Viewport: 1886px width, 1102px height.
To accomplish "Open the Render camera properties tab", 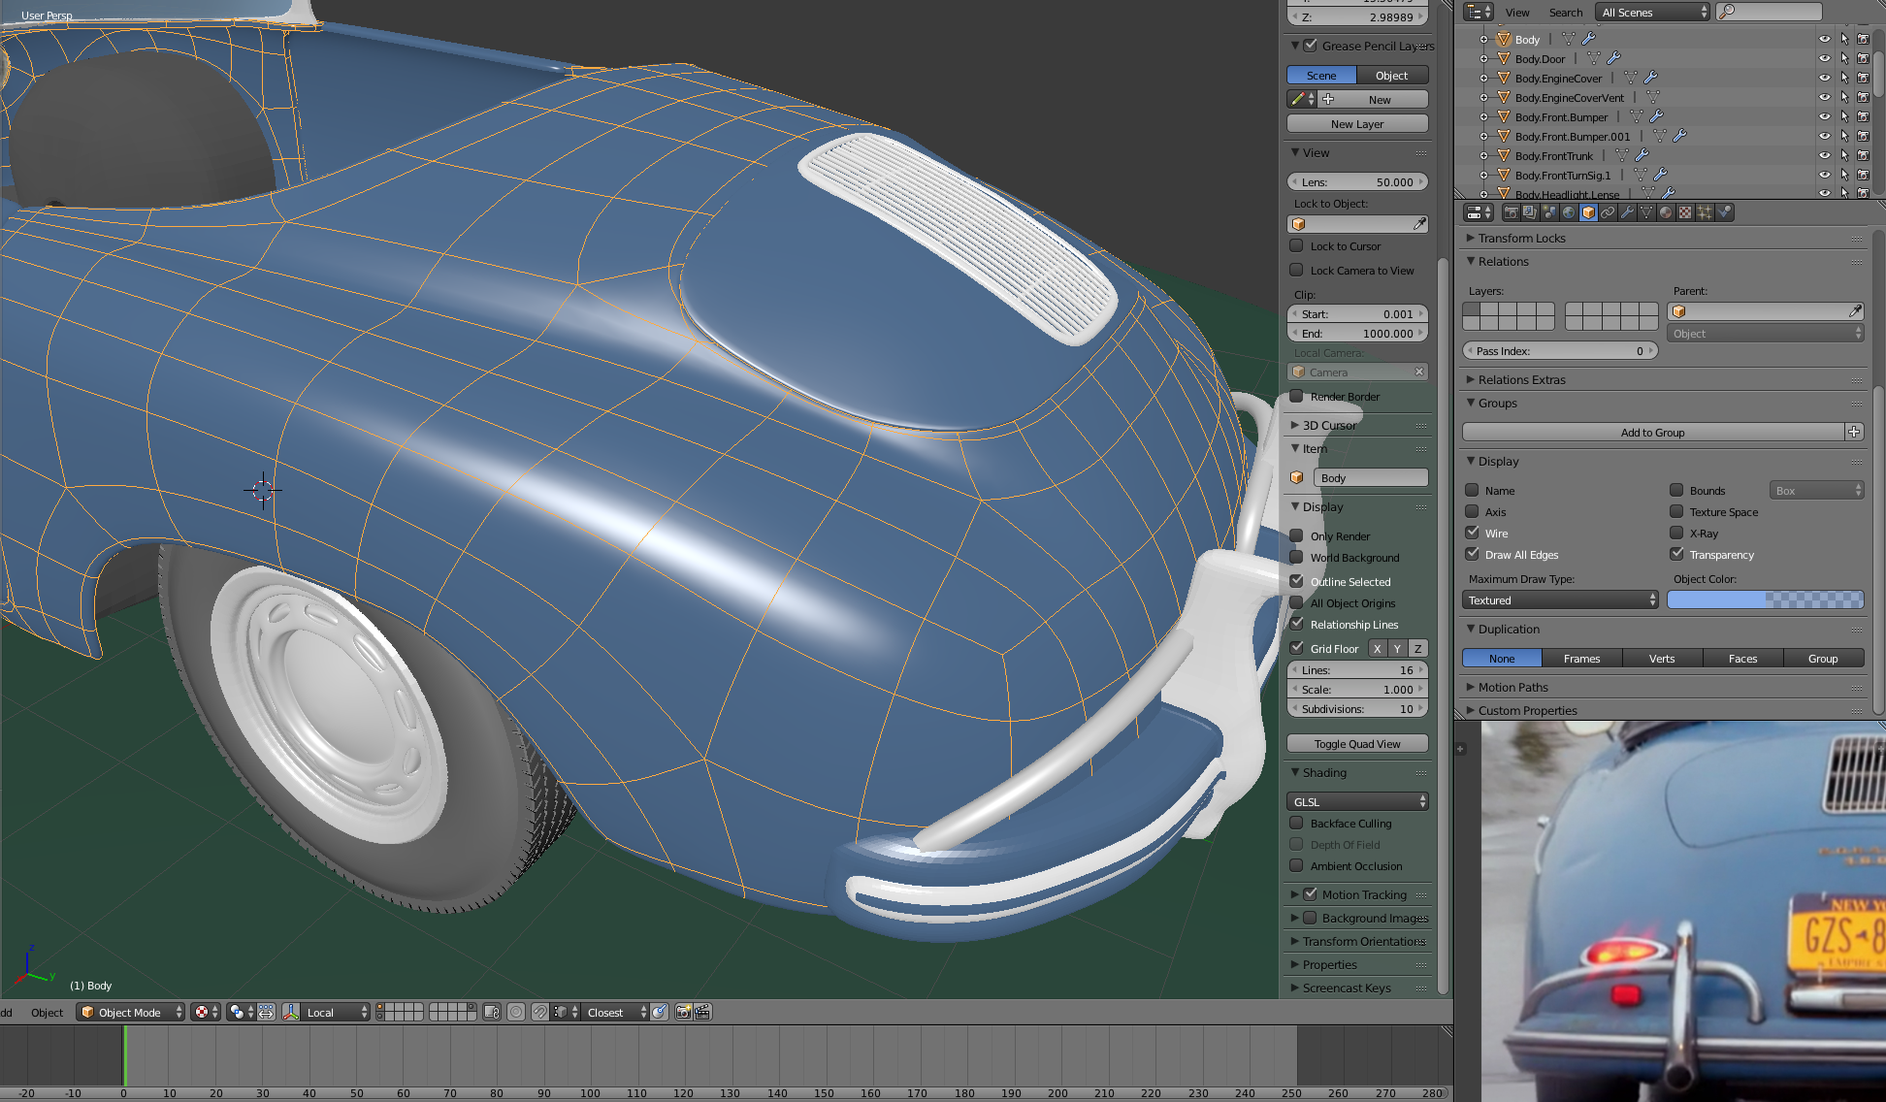I will [x=1512, y=212].
